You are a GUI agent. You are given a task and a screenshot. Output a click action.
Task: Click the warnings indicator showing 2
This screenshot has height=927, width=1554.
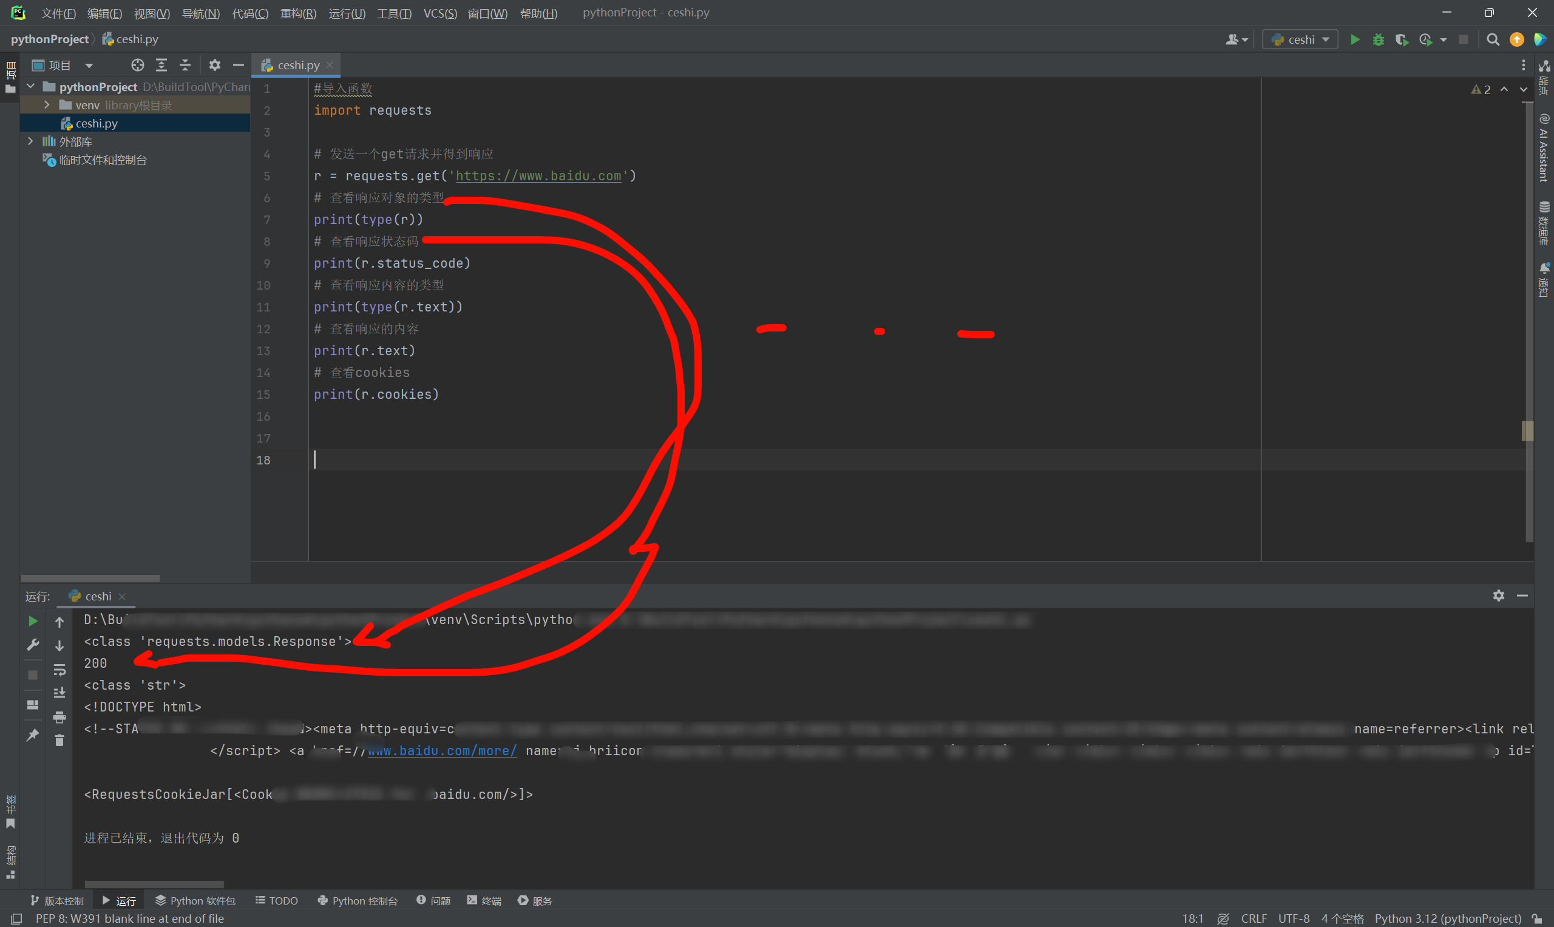1481,89
